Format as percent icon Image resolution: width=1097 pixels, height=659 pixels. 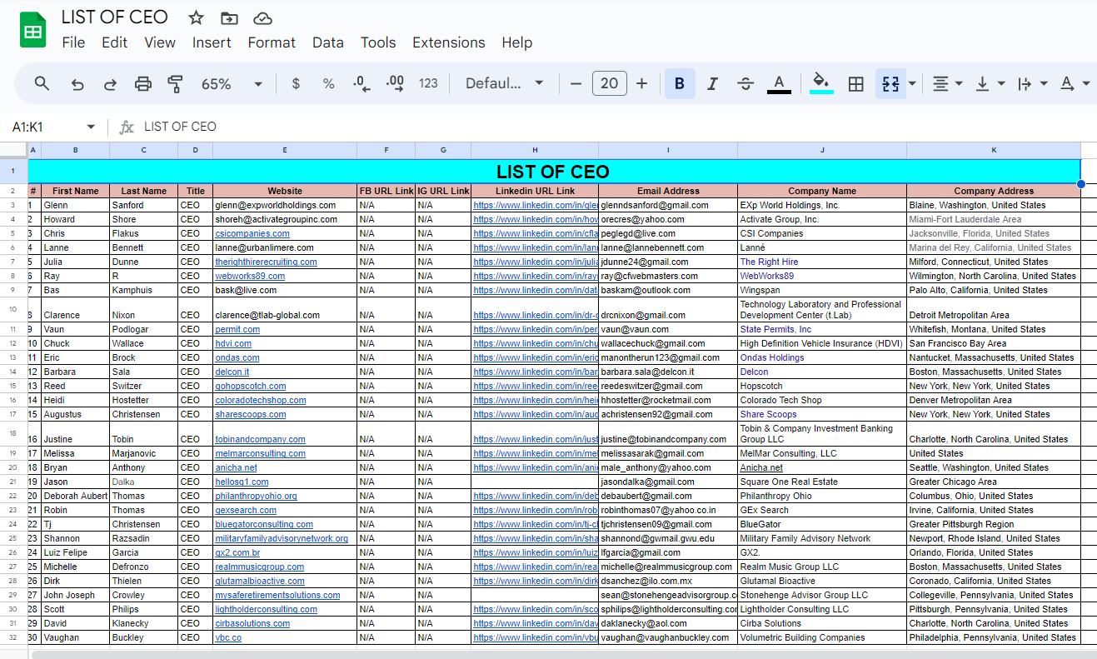pos(328,83)
